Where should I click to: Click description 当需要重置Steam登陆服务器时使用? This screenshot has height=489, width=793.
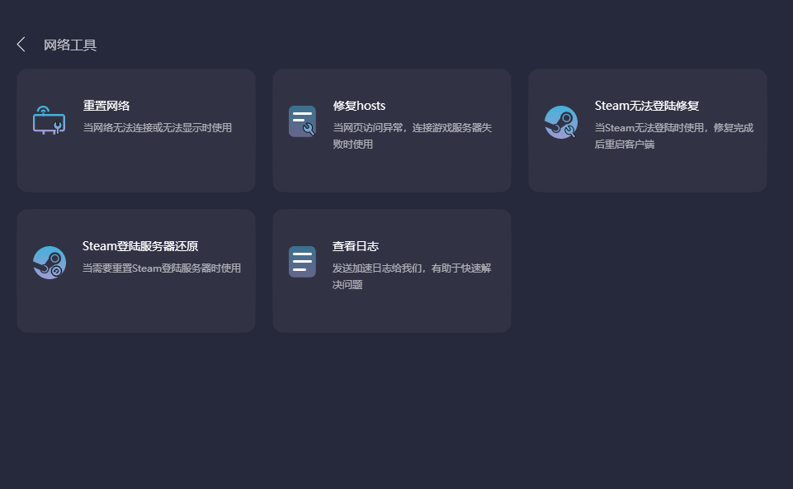(162, 268)
